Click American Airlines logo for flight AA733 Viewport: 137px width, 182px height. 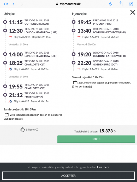pos(10,69)
